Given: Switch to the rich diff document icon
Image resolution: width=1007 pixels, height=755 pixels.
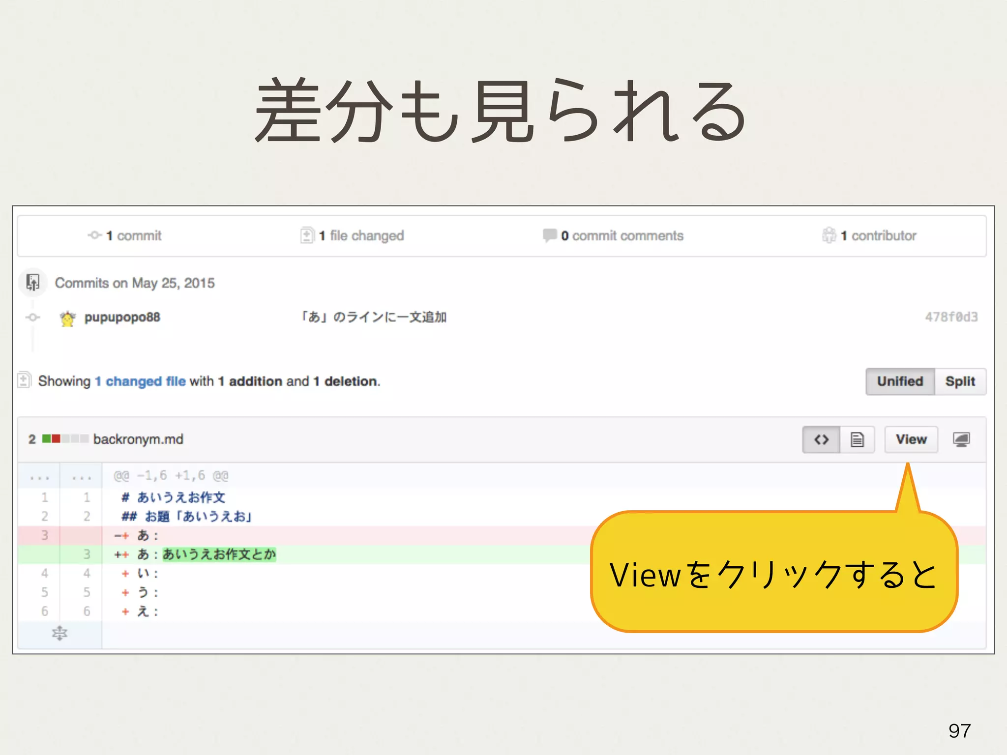Looking at the screenshot, I should (x=857, y=439).
